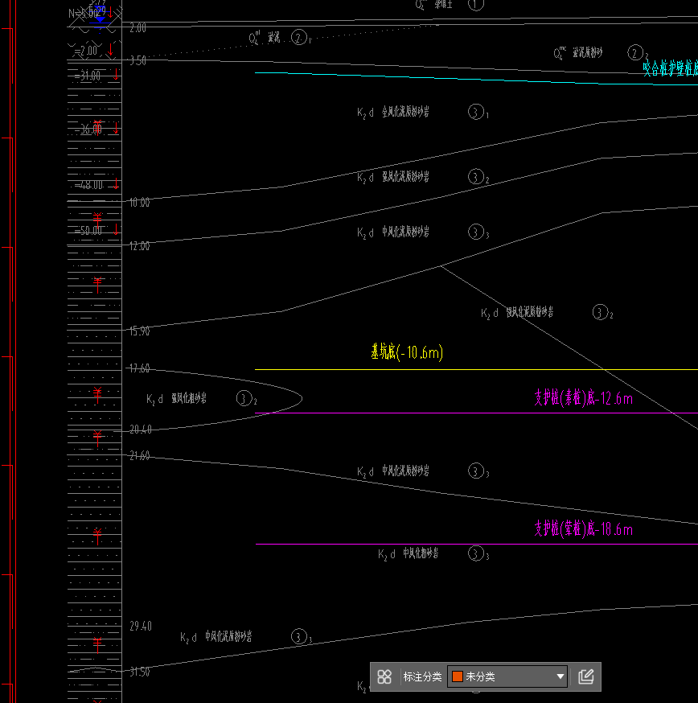Click the =50.00 value in the borehole log
This screenshot has height=703, width=698.
(88, 231)
